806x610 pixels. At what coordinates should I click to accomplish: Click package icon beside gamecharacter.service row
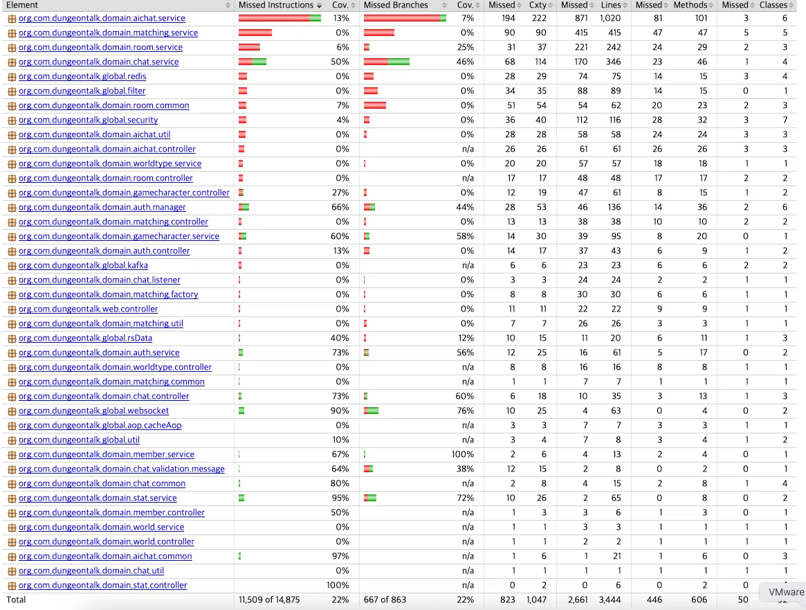(12, 237)
